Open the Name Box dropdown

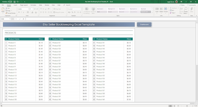tap(10, 19)
